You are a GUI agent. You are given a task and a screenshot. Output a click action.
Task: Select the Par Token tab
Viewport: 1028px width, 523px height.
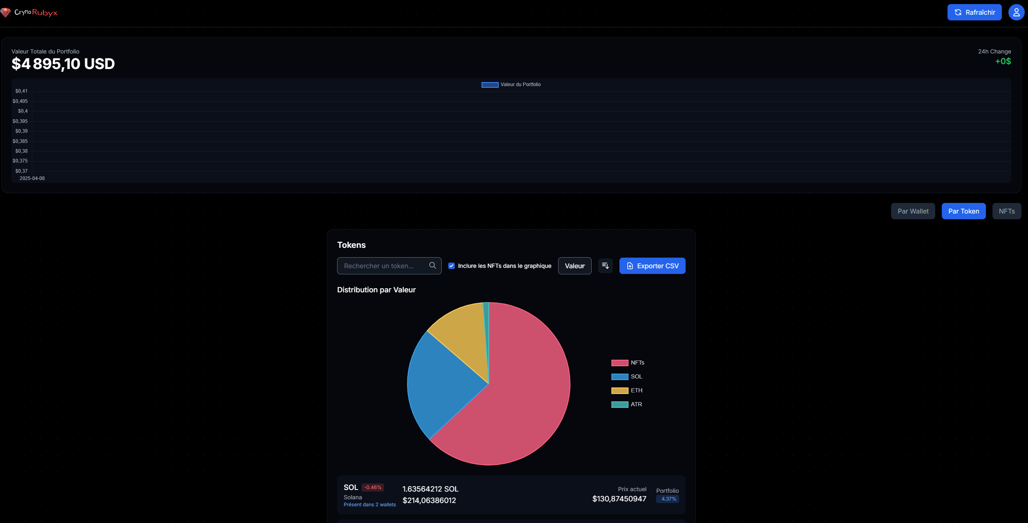pyautogui.click(x=963, y=211)
